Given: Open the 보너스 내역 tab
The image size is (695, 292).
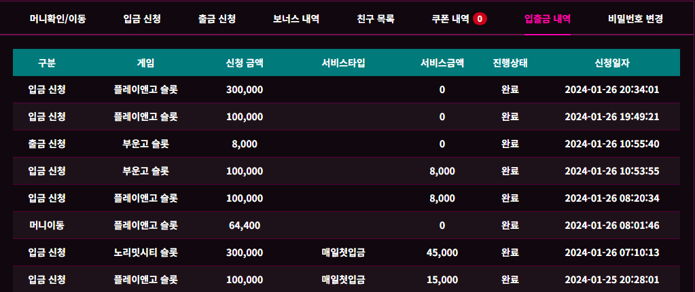Looking at the screenshot, I should click(x=296, y=19).
